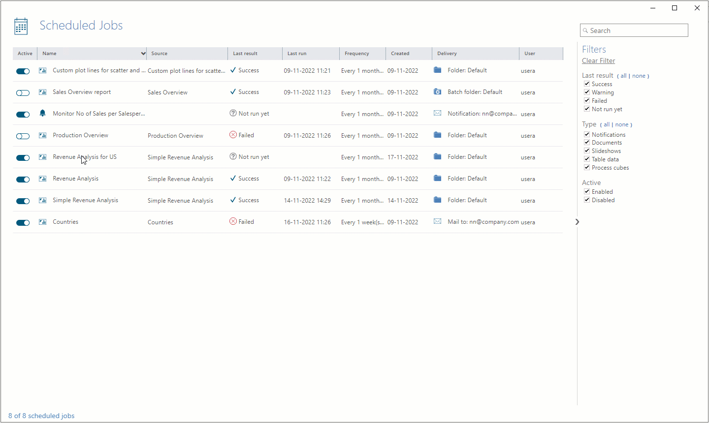Click the search magnifier icon

click(585, 30)
